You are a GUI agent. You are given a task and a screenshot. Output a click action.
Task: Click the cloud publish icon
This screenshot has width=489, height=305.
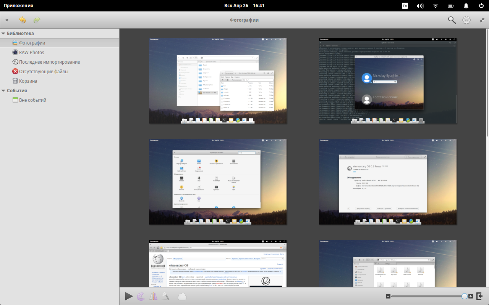coord(182,296)
